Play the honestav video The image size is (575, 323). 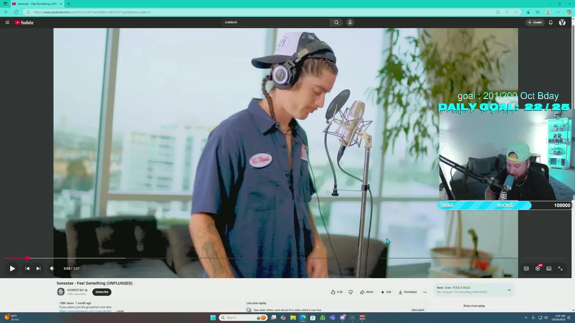tap(12, 268)
